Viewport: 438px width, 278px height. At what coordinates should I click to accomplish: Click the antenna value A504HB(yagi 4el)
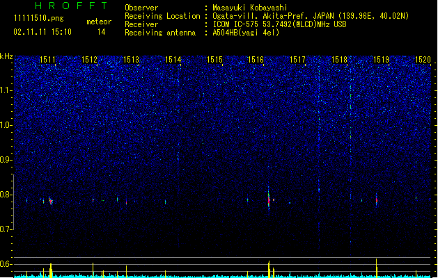(x=246, y=33)
